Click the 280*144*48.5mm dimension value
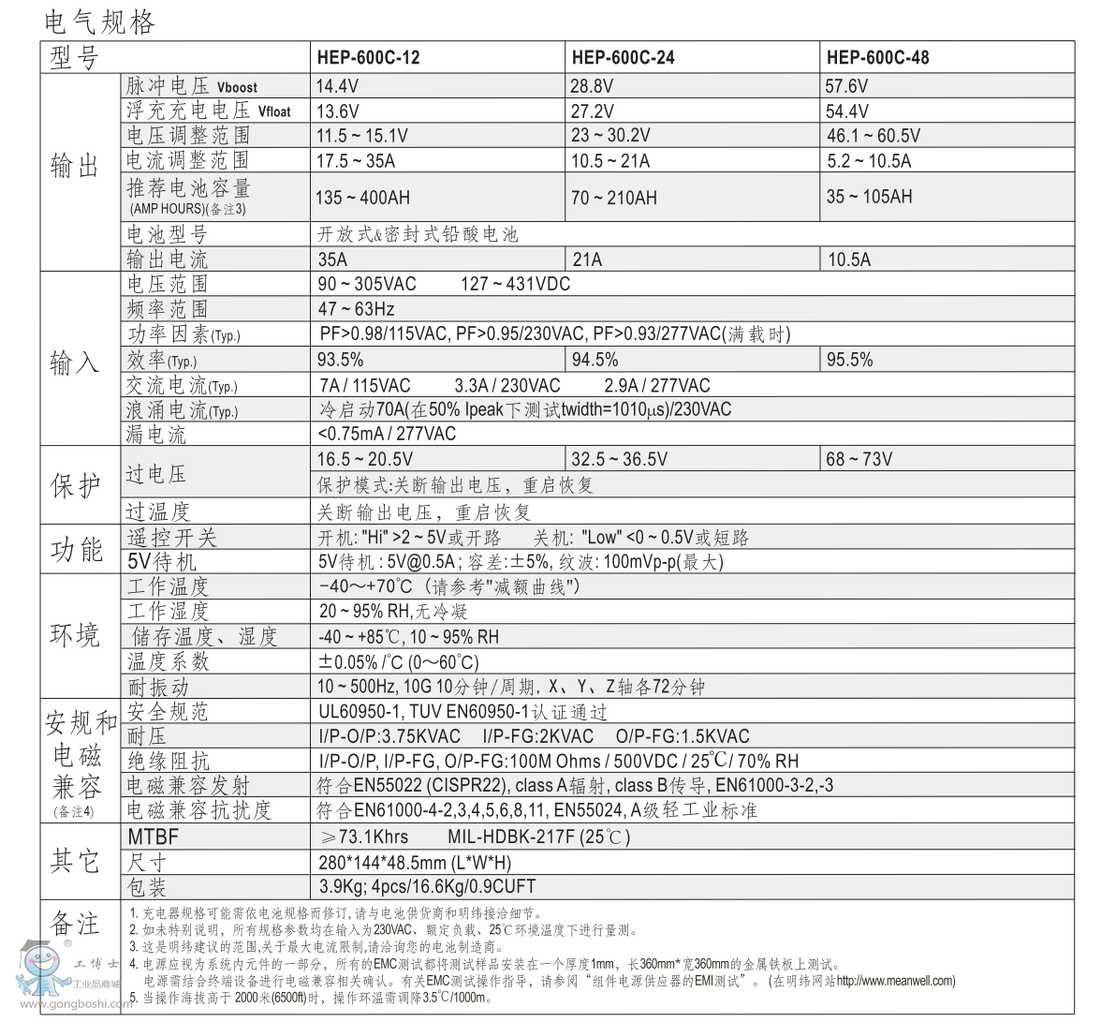This screenshot has width=1101, height=1022. (x=415, y=862)
